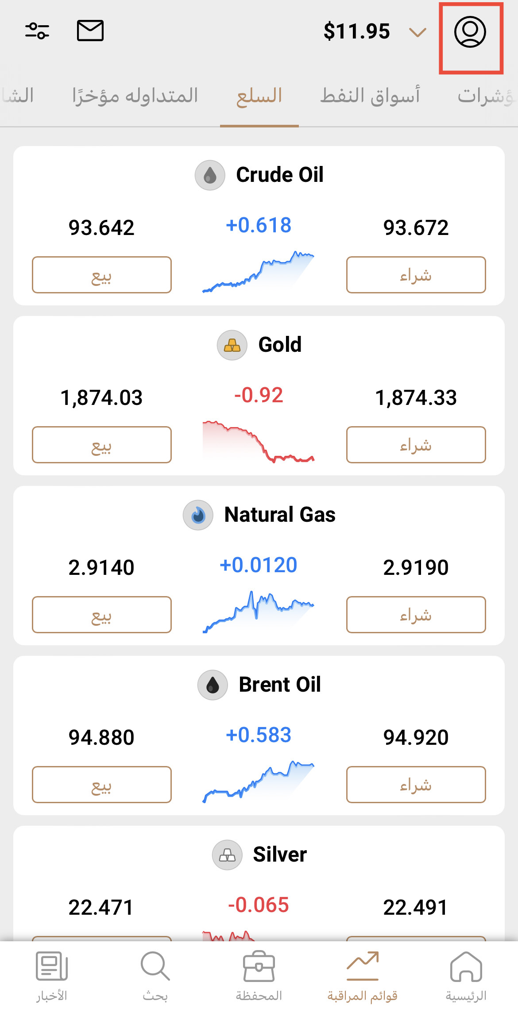Switch to the أسواق النفط tab
The height and width of the screenshot is (1028, 518).
370,96
